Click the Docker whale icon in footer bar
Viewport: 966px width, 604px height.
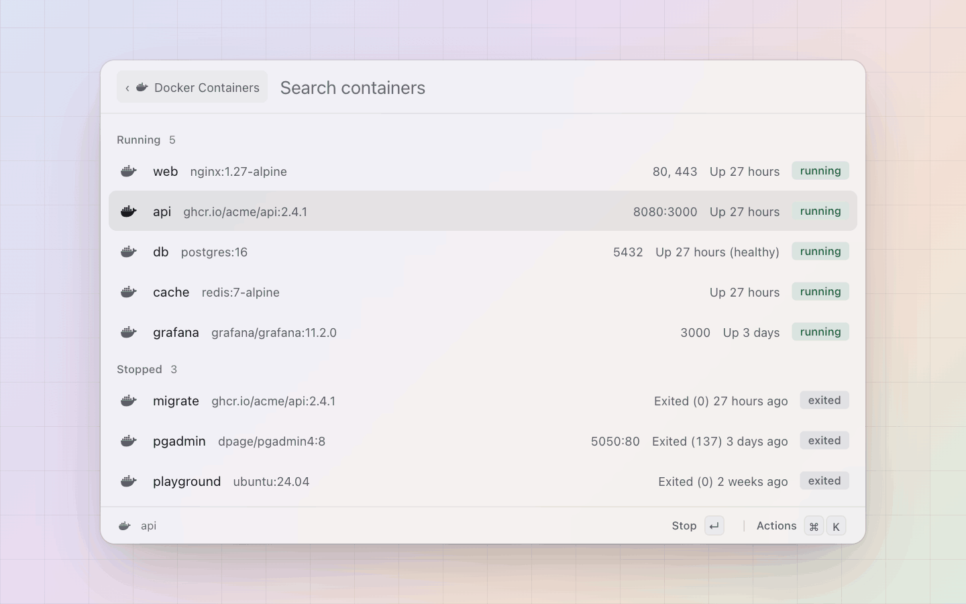tap(125, 525)
